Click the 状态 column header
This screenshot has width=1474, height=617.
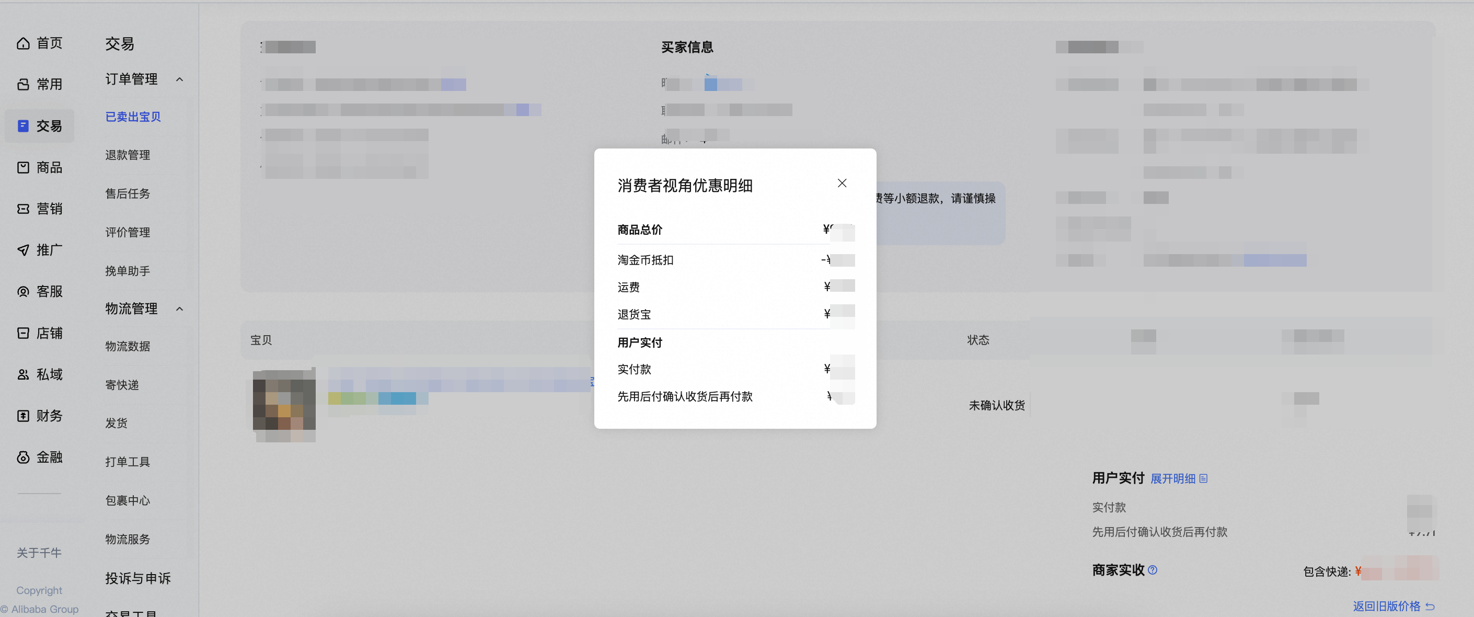[x=978, y=340]
